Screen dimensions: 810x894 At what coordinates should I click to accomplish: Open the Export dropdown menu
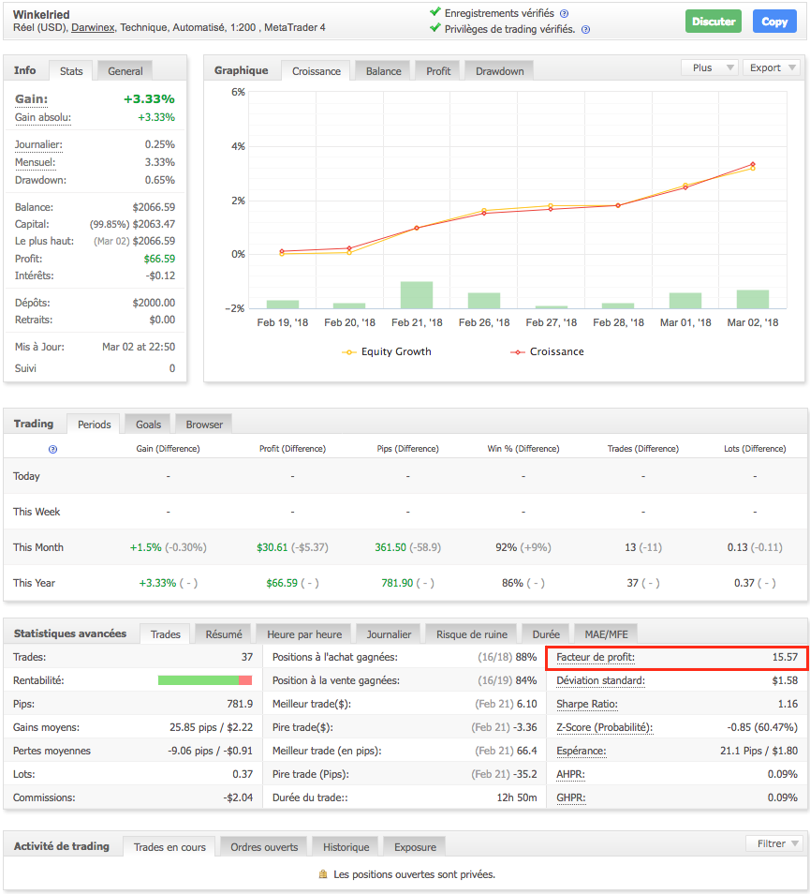click(x=772, y=67)
